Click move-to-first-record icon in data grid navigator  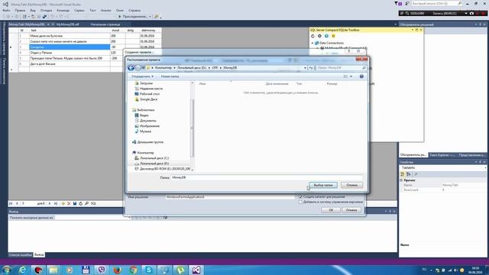pos(11,204)
